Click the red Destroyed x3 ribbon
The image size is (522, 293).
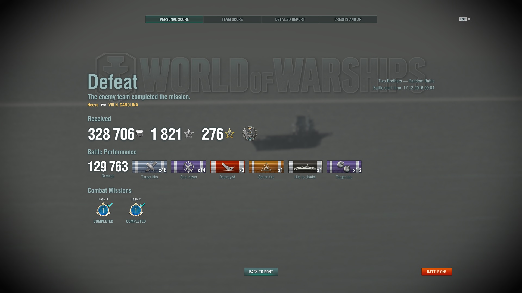[x=227, y=167]
